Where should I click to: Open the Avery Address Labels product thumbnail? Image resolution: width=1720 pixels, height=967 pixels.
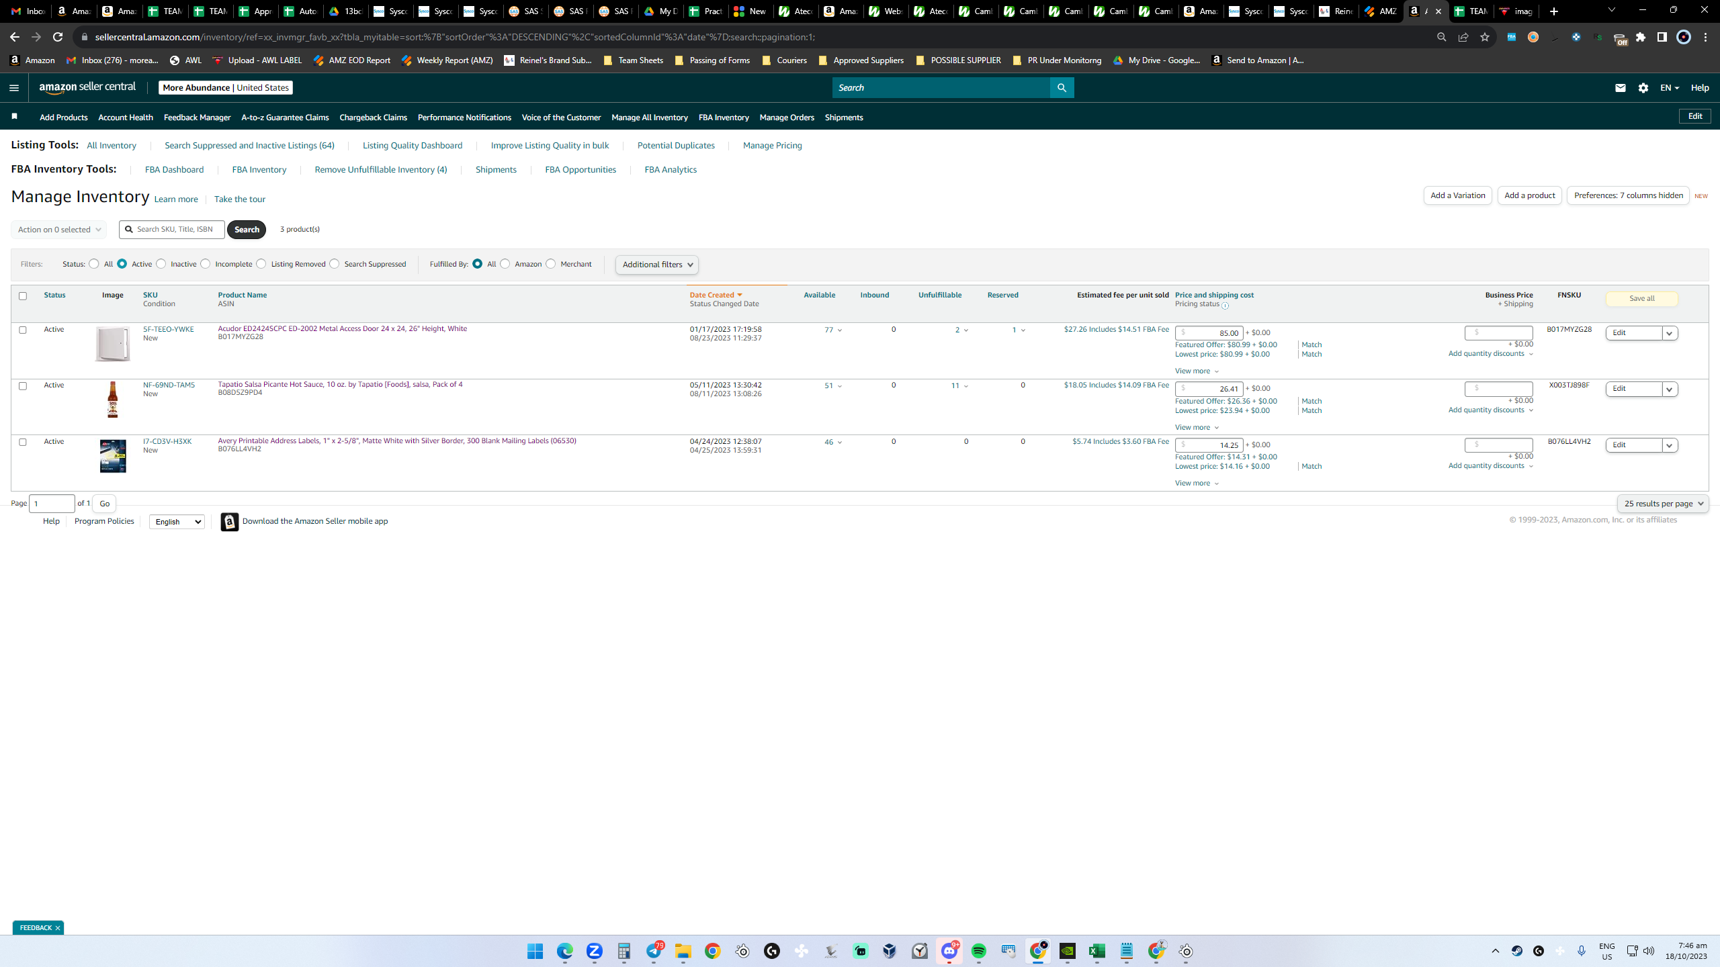(x=113, y=457)
